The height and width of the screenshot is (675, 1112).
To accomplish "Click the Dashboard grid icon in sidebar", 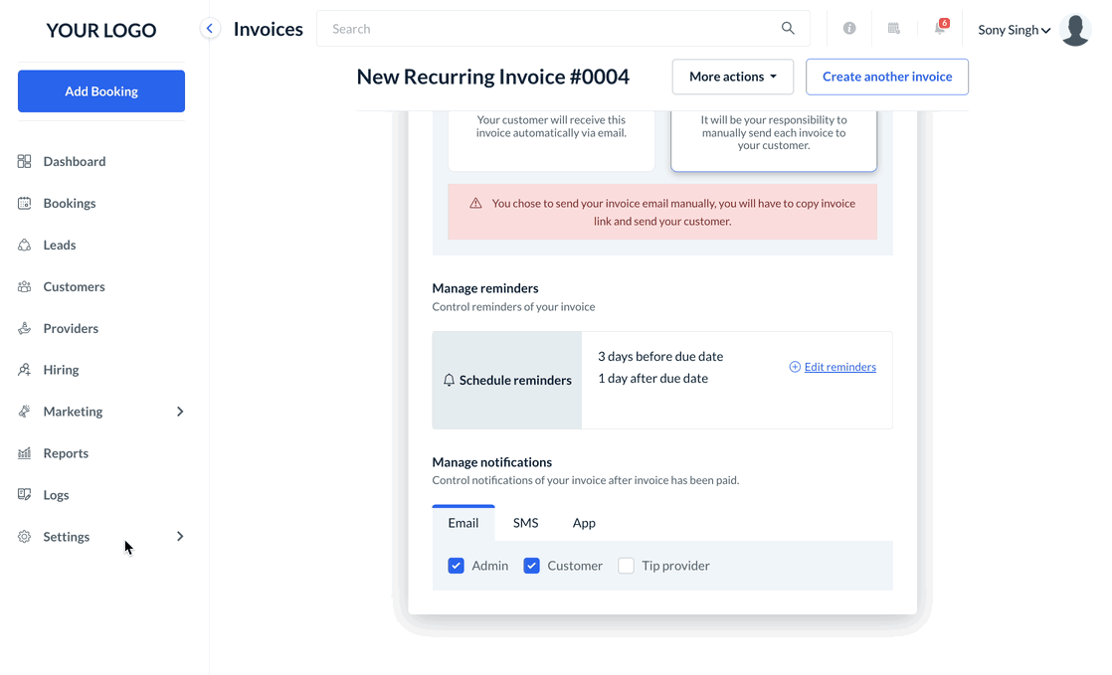I will coord(24,162).
